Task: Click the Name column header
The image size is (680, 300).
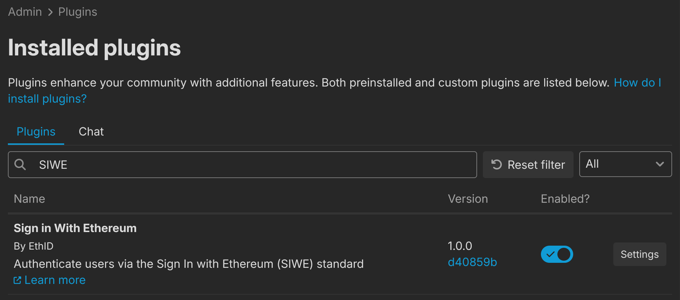Action: (29, 199)
